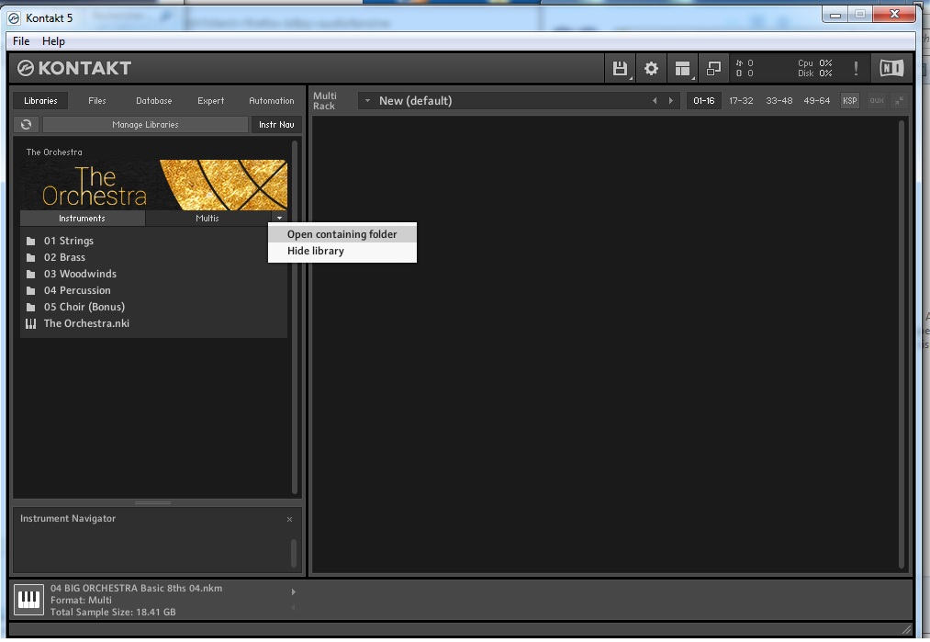The image size is (930, 642).
Task: Click the pane divider grip handle
Action: (153, 503)
